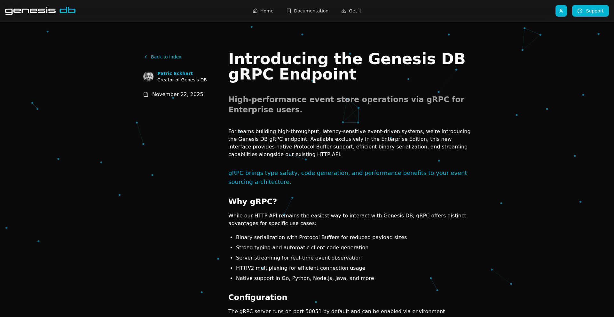Open the Patric Eckhart author link

click(x=175, y=73)
